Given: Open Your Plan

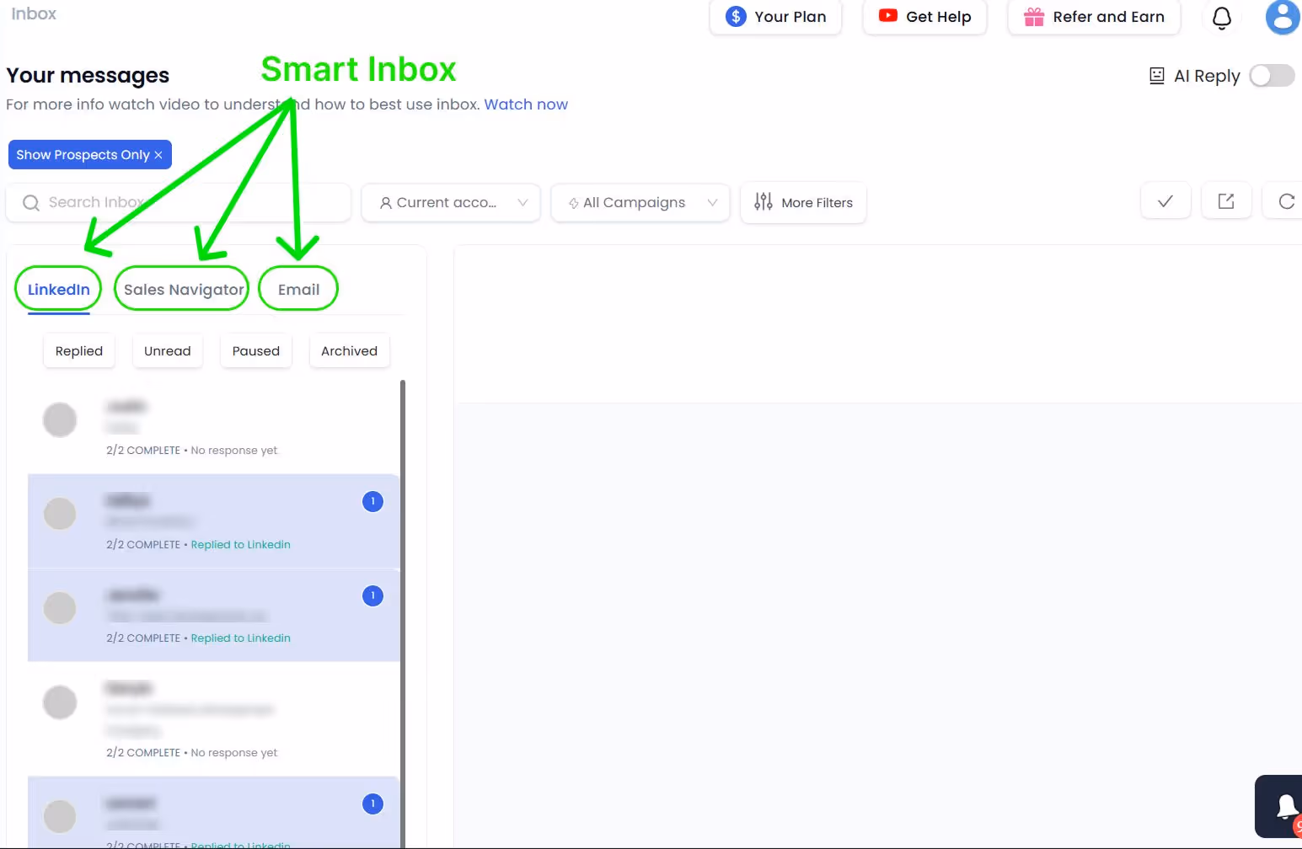Looking at the screenshot, I should (774, 16).
